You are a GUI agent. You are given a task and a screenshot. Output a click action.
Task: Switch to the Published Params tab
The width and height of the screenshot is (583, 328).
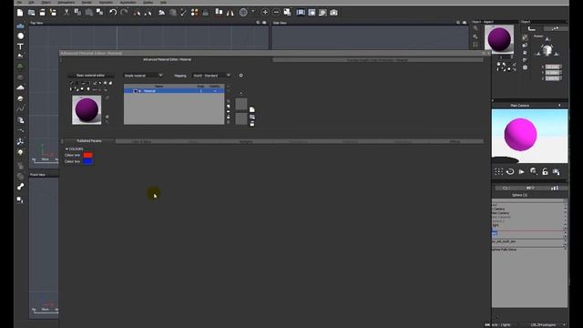click(89, 141)
